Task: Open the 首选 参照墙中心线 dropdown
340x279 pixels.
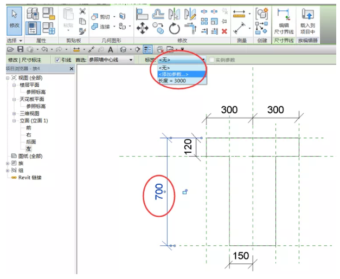Action: click(111, 60)
